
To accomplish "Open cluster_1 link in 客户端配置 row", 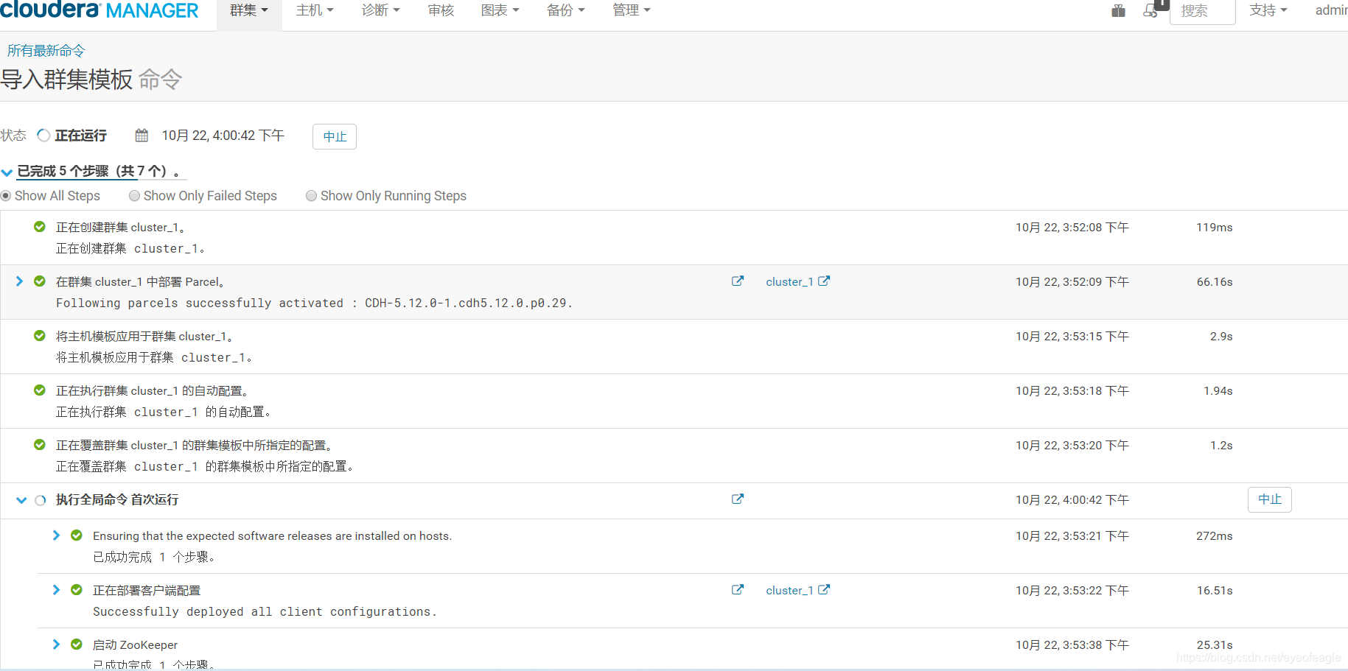I will 789,591.
